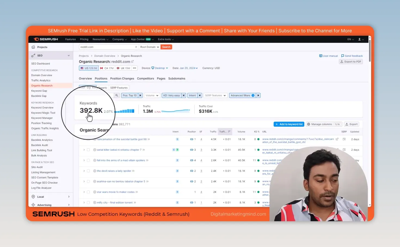Image resolution: width=400 pixels, height=247 pixels.
Task: Open the Competitors tab
Action: pos(146,78)
